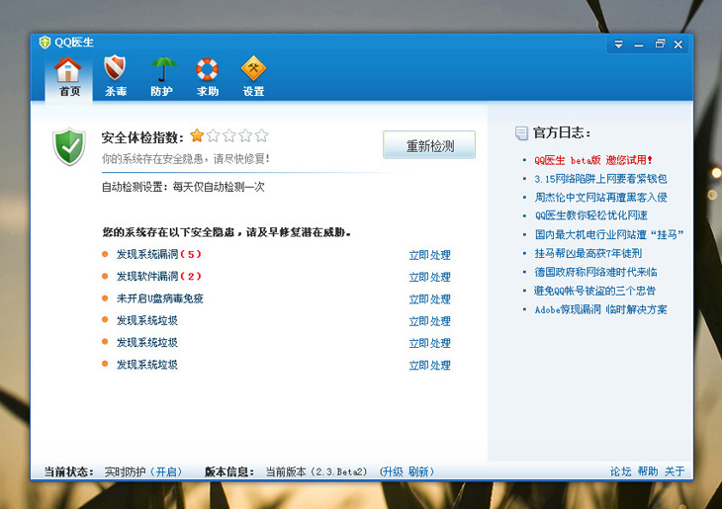Click the 当前版本 (2.3.Beta2) version text
Screen dimensions: 722x509
click(x=316, y=471)
